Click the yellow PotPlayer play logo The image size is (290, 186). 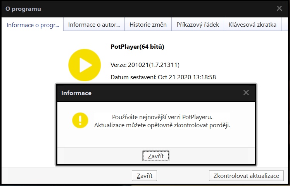[85, 65]
